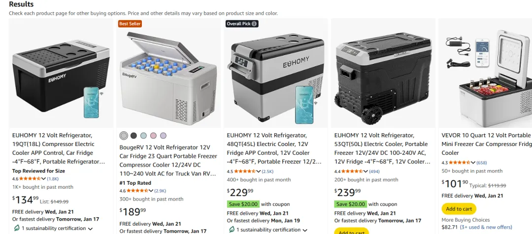Open the EUHOMY 53QT wheeled cooler image
Screen dimensions: 532x234
pos(383,73)
